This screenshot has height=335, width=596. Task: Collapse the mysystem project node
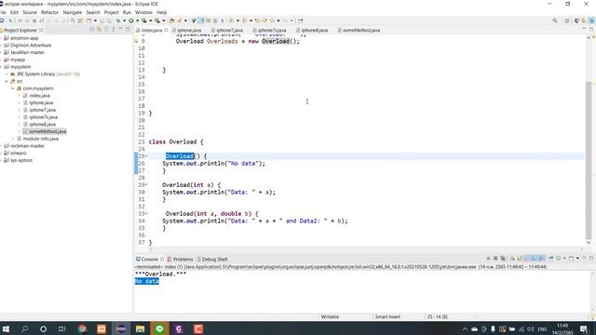(x=1, y=67)
